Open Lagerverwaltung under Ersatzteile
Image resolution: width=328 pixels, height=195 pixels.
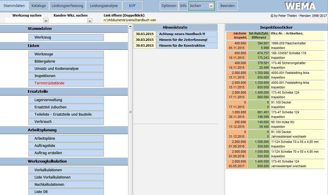tap(66, 100)
